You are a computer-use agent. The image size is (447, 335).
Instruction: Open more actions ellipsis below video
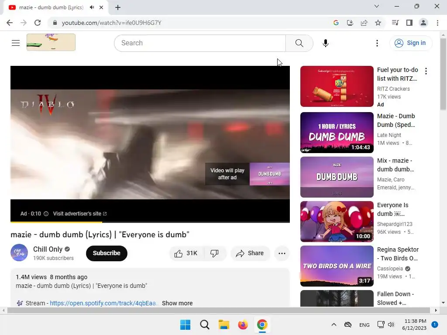click(282, 253)
